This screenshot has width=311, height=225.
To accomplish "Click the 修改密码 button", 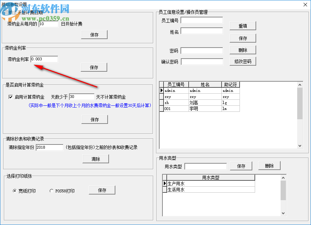I will pyautogui.click(x=243, y=61).
